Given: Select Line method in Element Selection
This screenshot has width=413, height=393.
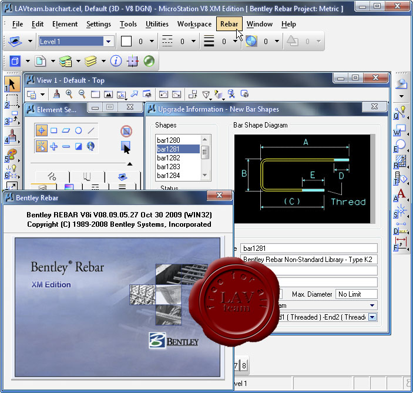Looking at the screenshot, I should (x=91, y=130).
